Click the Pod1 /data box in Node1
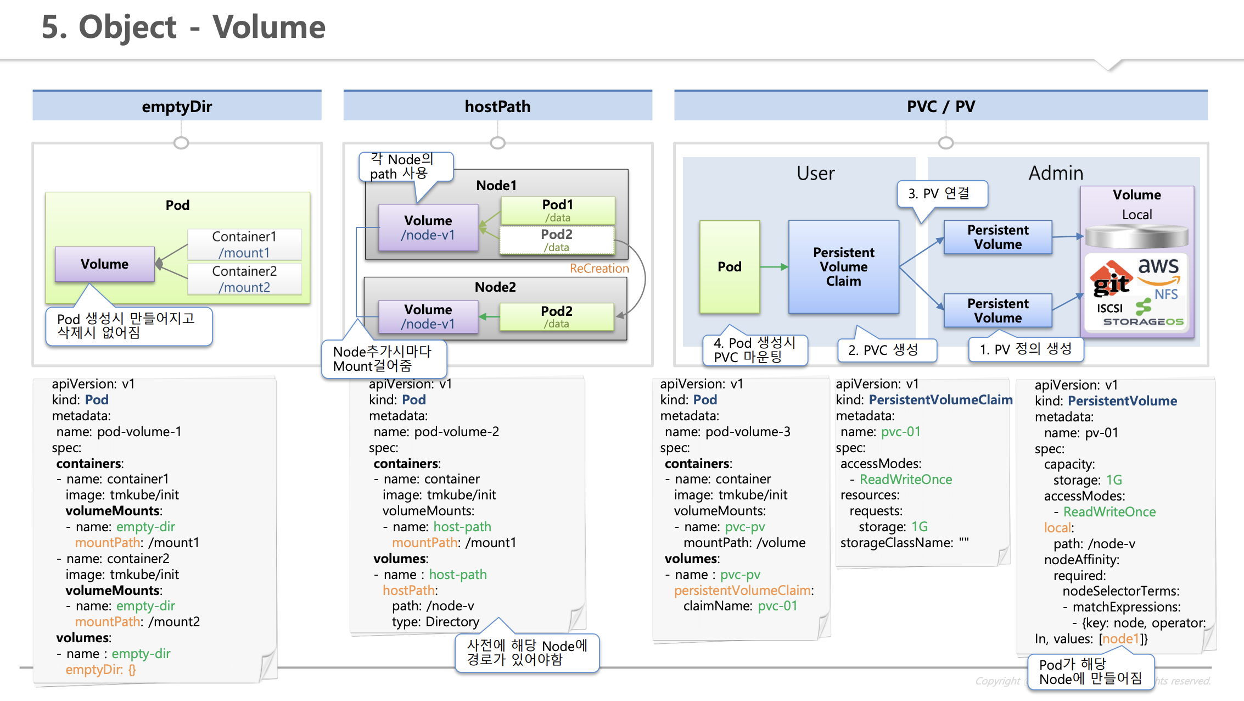Image resolution: width=1244 pixels, height=701 pixels. click(x=557, y=210)
